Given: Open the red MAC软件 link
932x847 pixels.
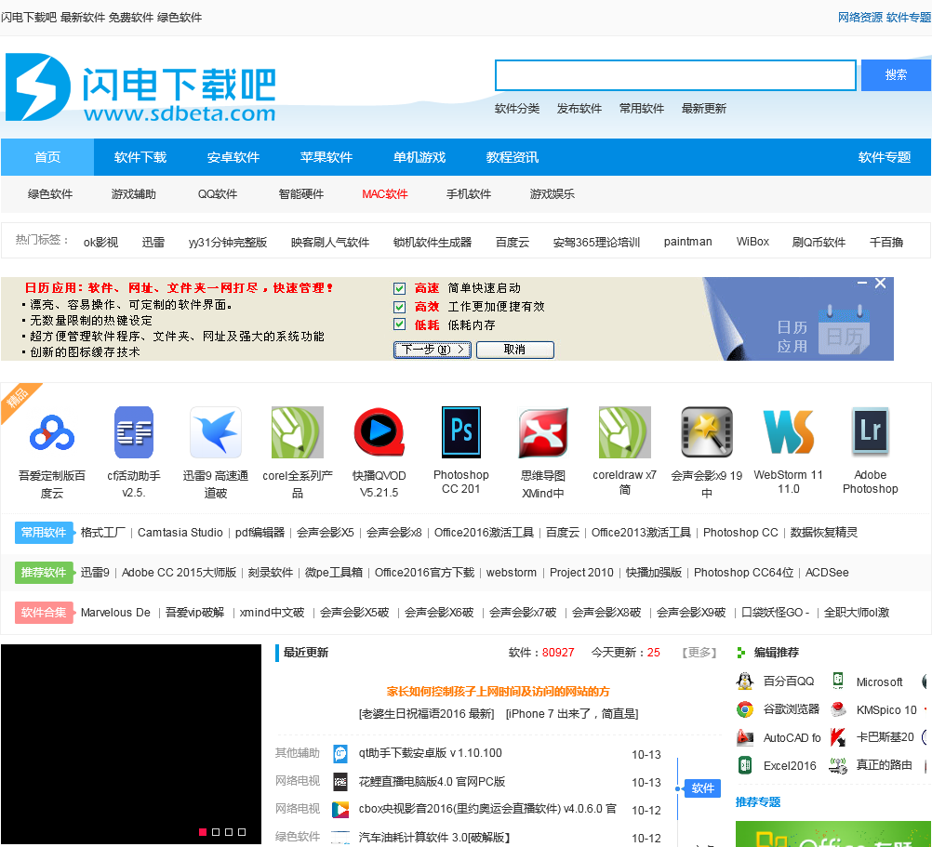Looking at the screenshot, I should click(x=384, y=194).
